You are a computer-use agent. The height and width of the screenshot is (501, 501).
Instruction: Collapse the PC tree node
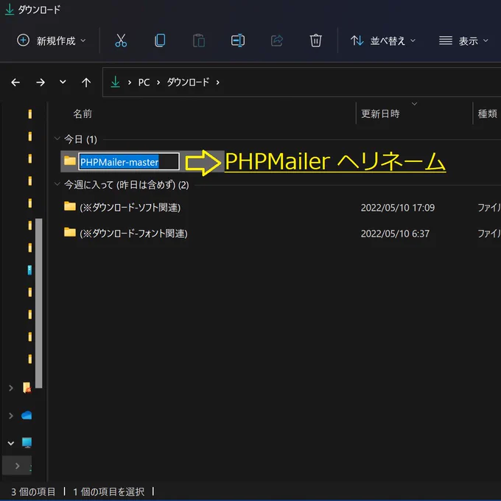11,444
